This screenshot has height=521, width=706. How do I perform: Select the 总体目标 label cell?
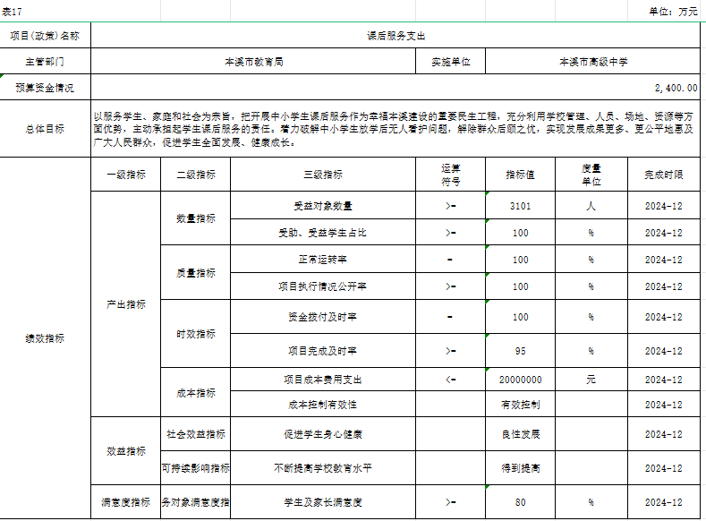pyautogui.click(x=45, y=129)
